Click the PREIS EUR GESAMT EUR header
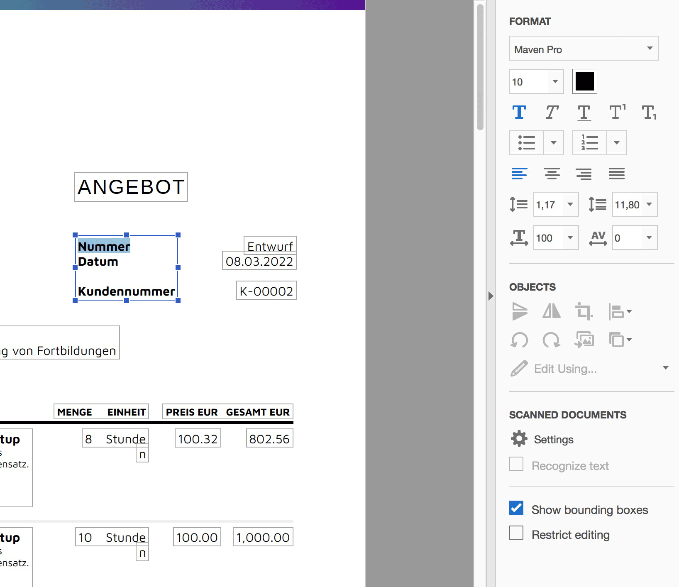Screen dimensions: 679x587 (x=228, y=412)
